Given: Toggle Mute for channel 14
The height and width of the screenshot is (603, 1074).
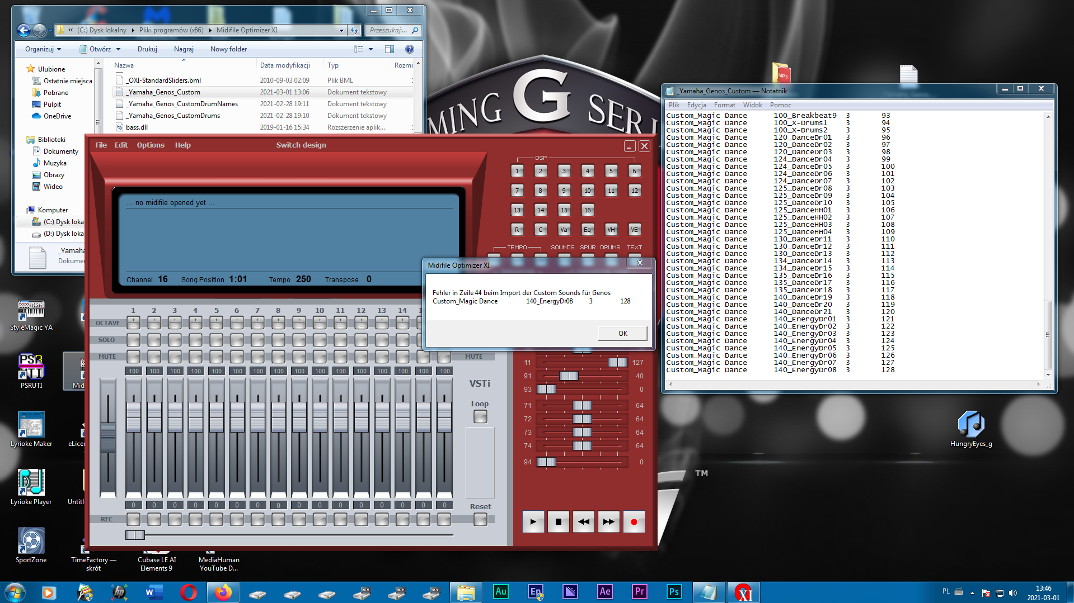Looking at the screenshot, I should click(402, 356).
